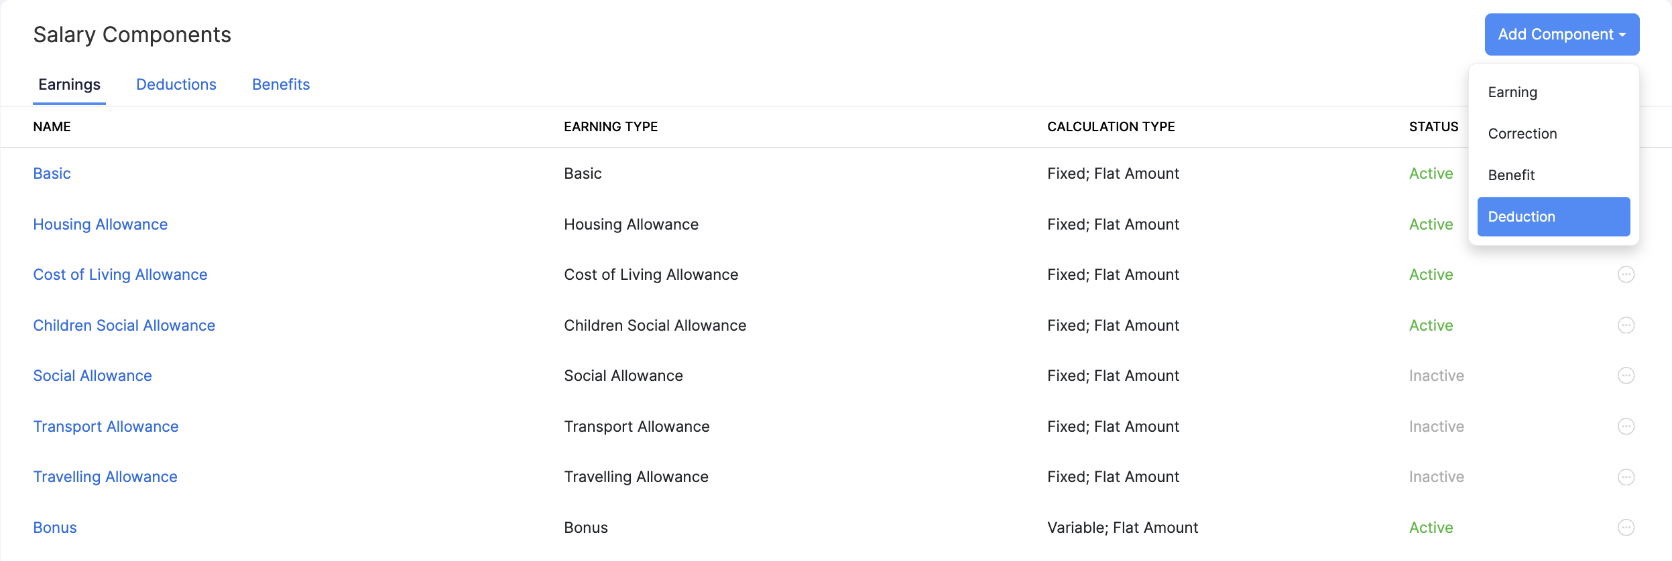
Task: Select Earning in the Add Component menu
Action: (1512, 92)
